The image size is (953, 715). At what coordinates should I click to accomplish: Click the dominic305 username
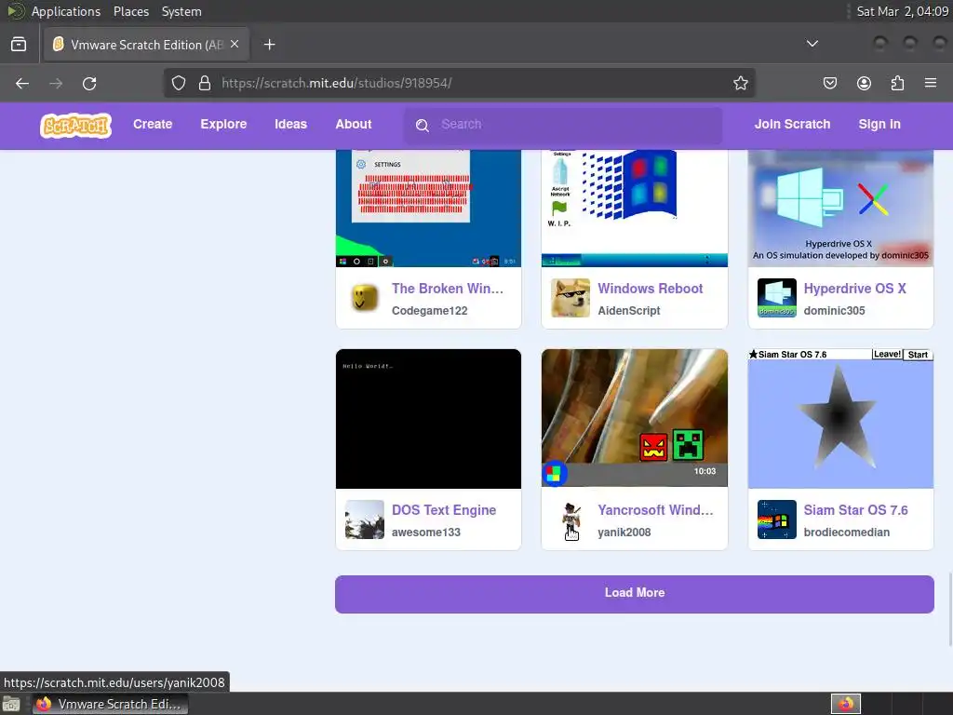coord(834,311)
